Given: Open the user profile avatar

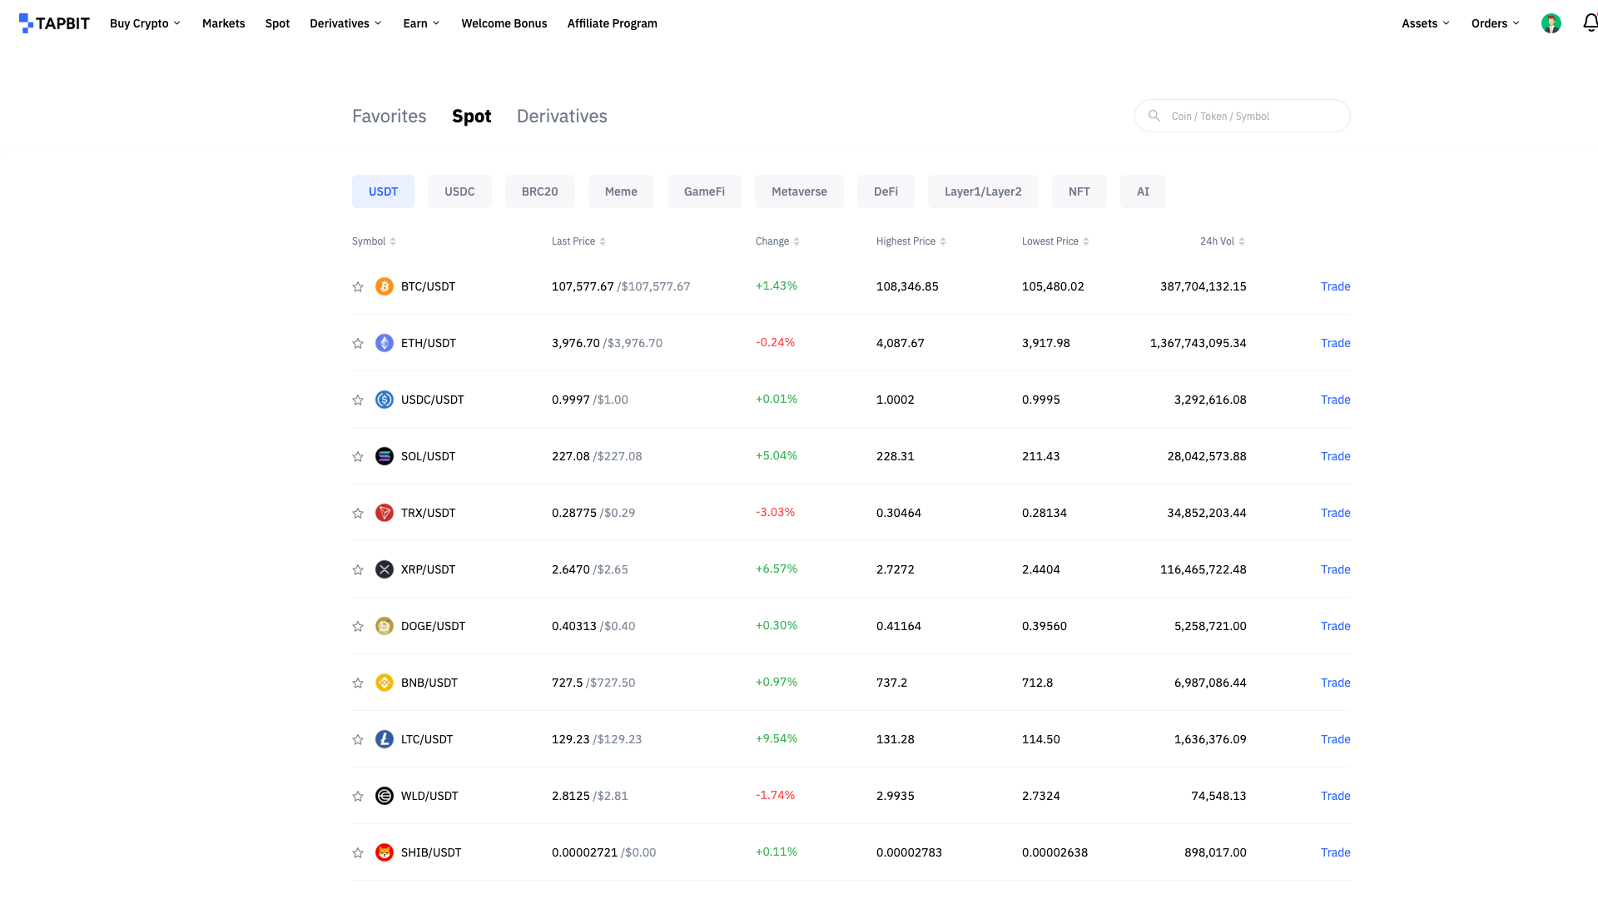Looking at the screenshot, I should pos(1551,23).
